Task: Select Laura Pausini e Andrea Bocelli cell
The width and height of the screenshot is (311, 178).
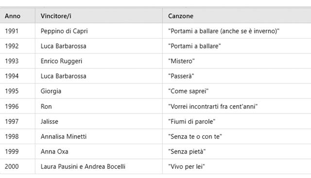Action: click(x=99, y=166)
